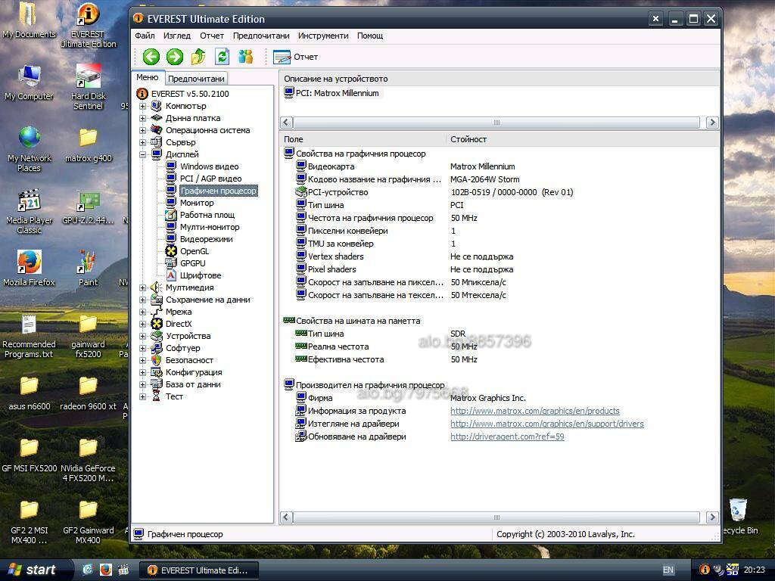Open the Файл menu
The height and width of the screenshot is (581, 775).
click(145, 36)
